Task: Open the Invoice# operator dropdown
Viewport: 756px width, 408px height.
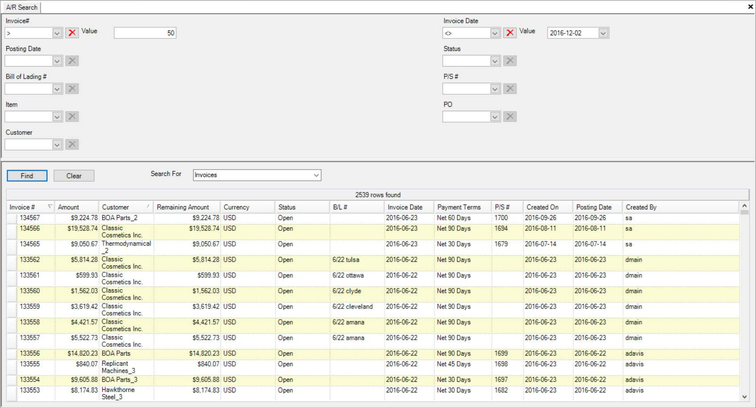Action: pos(57,33)
